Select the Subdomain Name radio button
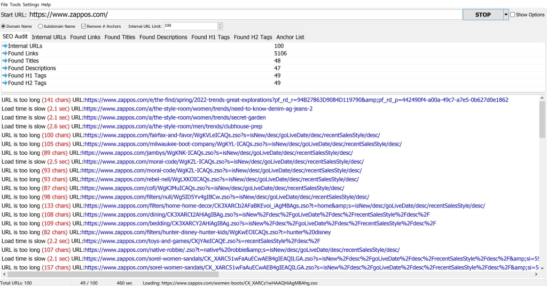This screenshot has height=286, width=547. pos(40,26)
